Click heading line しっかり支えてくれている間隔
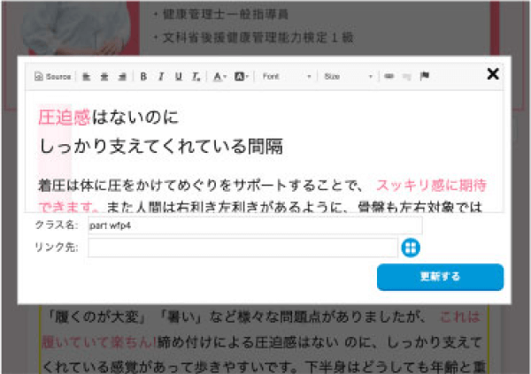Screen dimensions: 531x374 click(x=161, y=147)
